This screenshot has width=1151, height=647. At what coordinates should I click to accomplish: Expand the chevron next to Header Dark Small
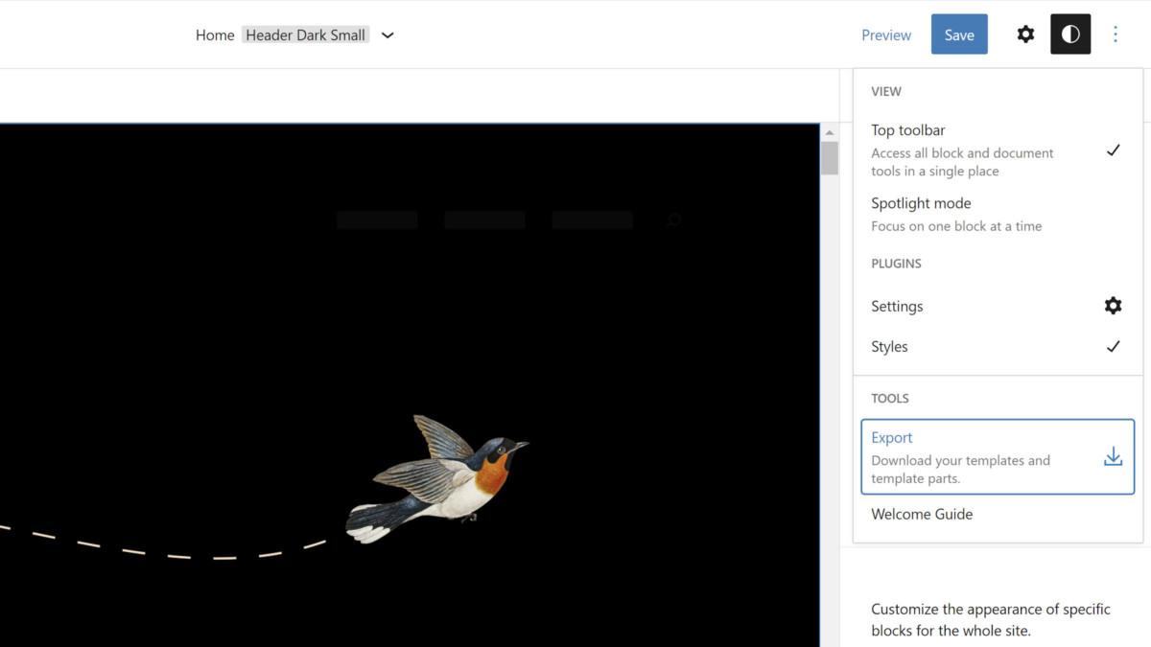(x=388, y=35)
